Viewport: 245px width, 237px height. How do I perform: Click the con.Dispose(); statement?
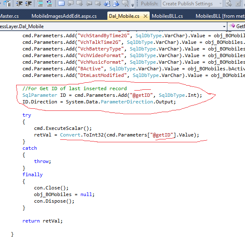54,201
